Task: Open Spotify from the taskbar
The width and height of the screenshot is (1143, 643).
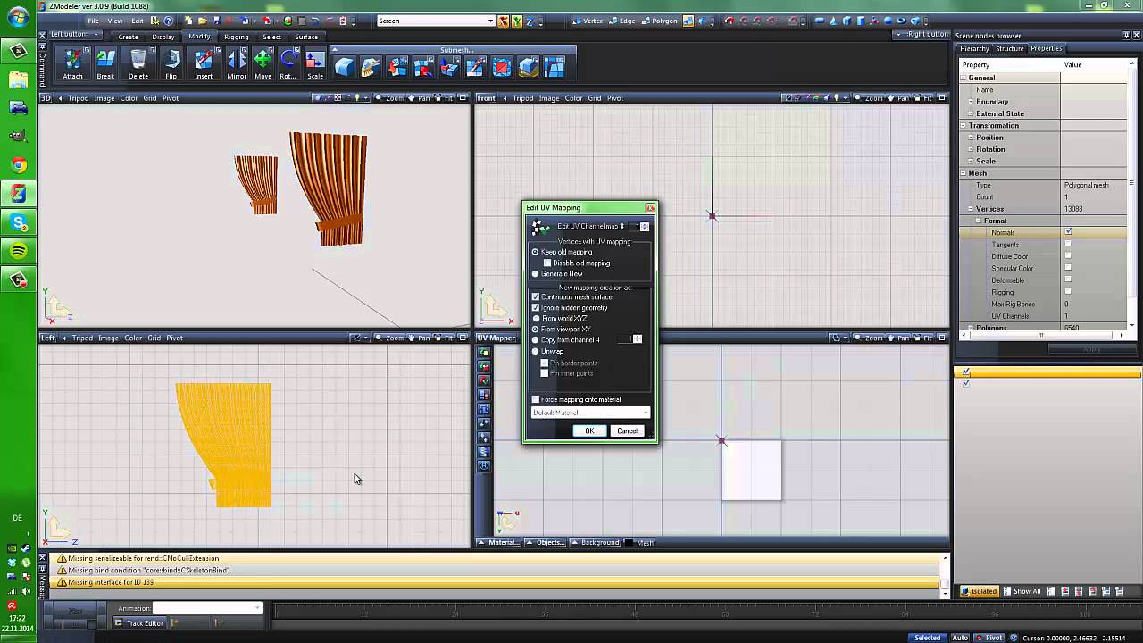Action: (x=18, y=251)
